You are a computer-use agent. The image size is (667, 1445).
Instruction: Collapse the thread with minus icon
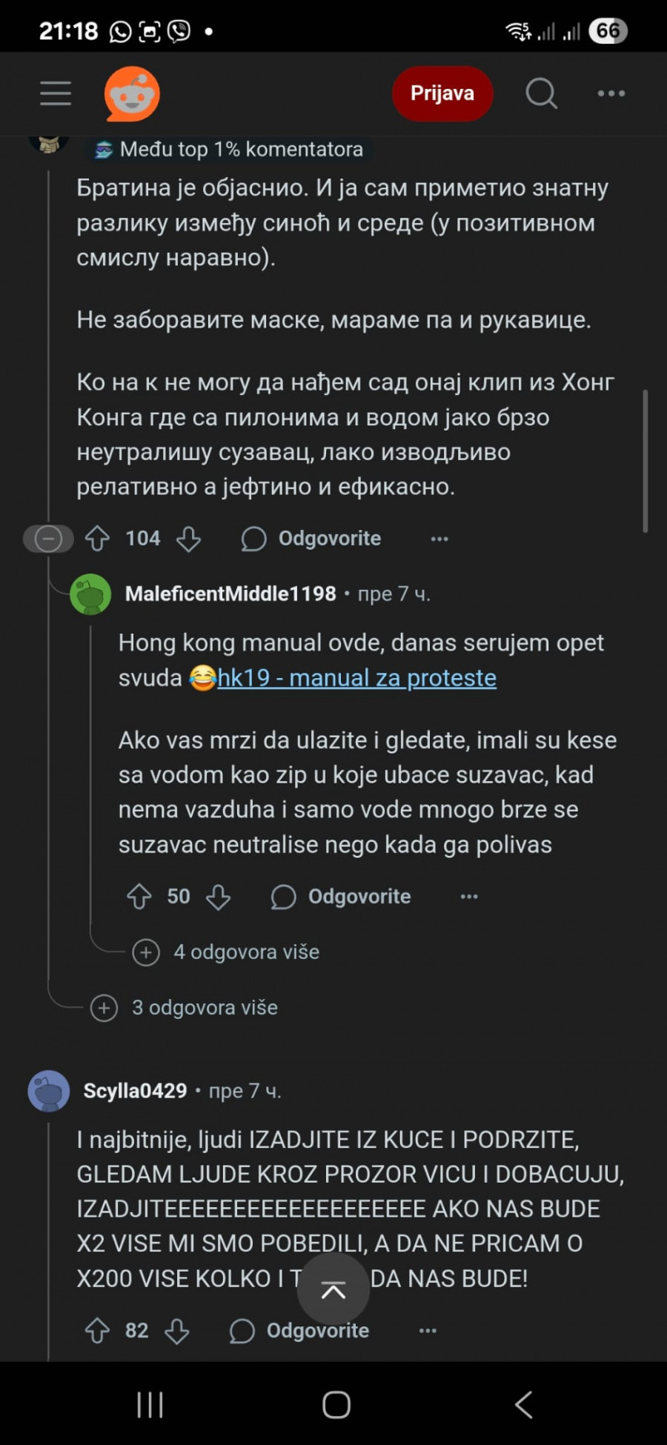(x=48, y=539)
